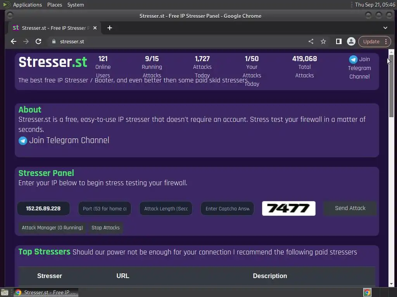The image size is (397, 297).
Task: Focus the Attack Length input field
Action: [166, 208]
